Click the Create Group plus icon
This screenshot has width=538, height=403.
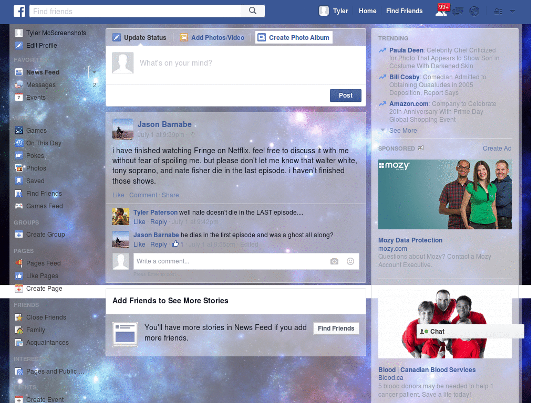click(x=19, y=235)
